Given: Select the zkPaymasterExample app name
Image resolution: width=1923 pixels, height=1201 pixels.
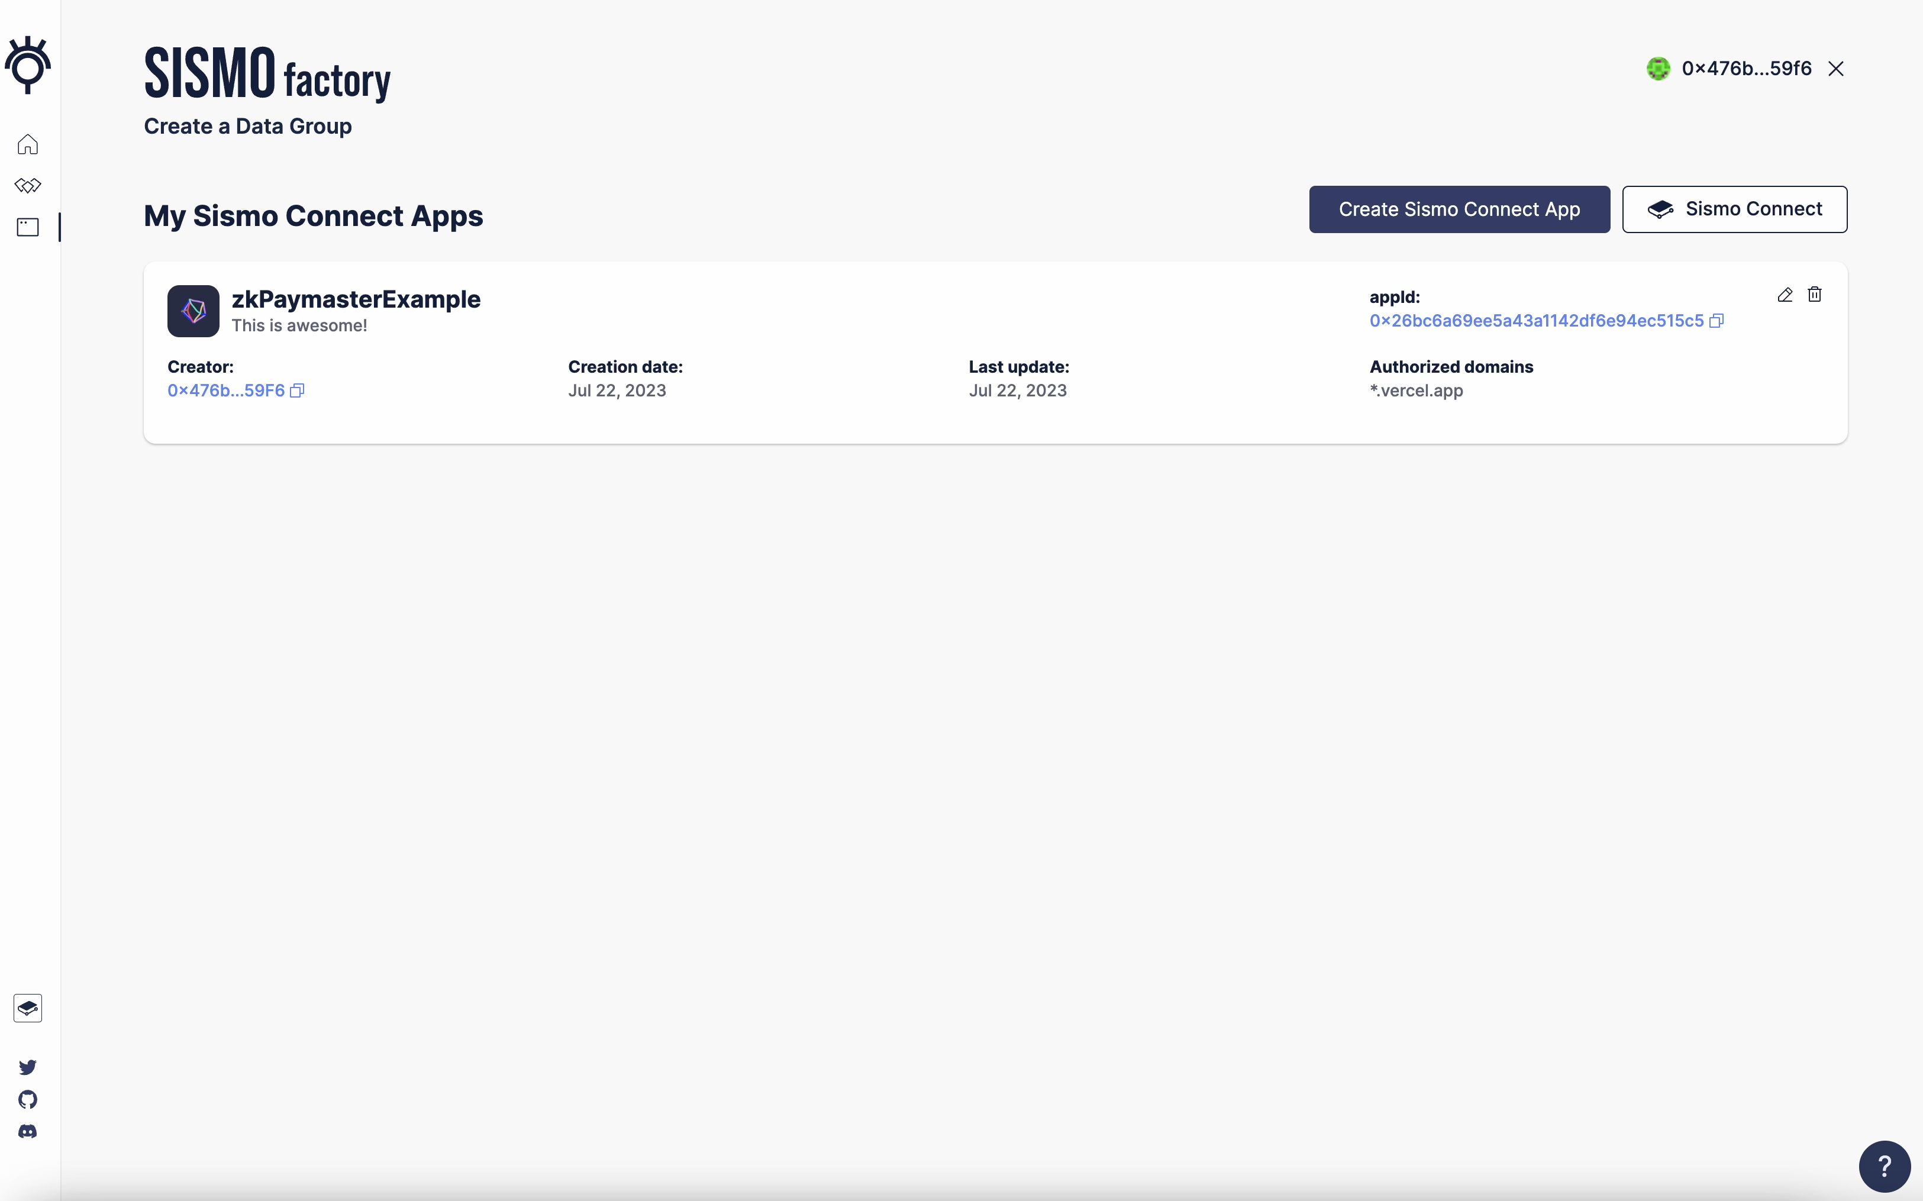Looking at the screenshot, I should tap(356, 299).
